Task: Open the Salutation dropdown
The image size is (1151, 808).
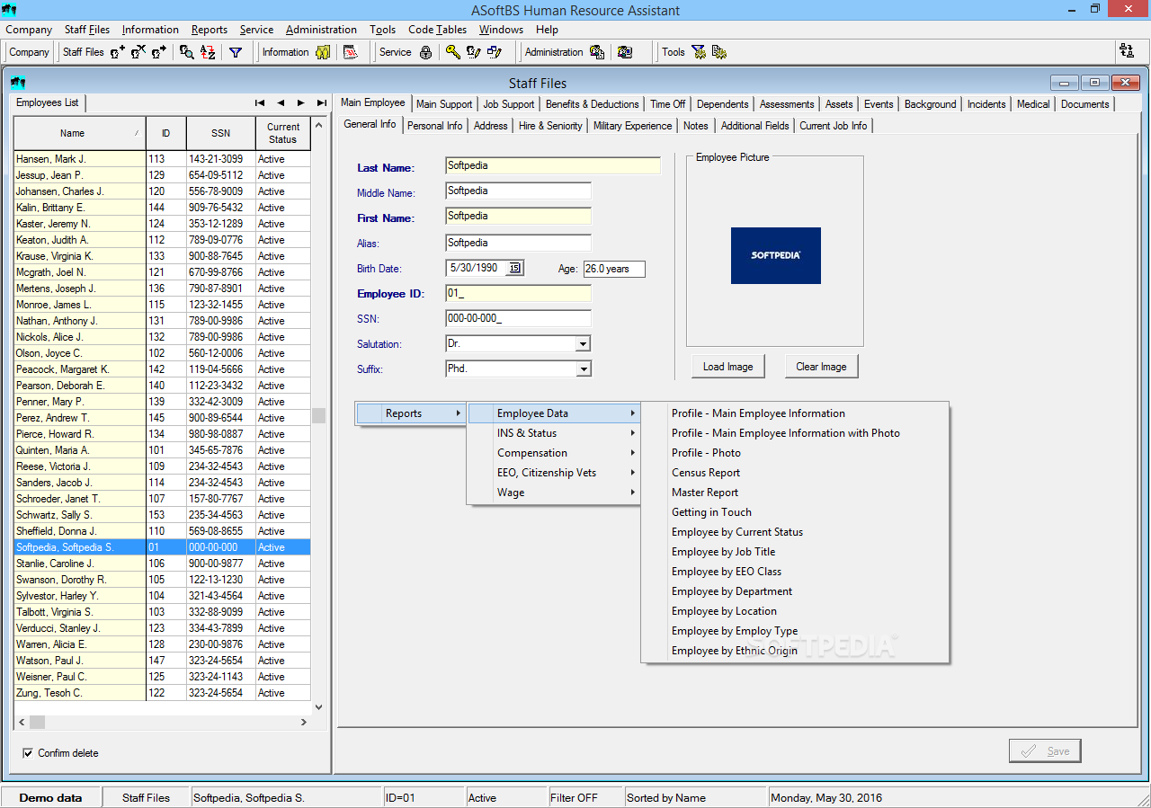Action: 584,344
